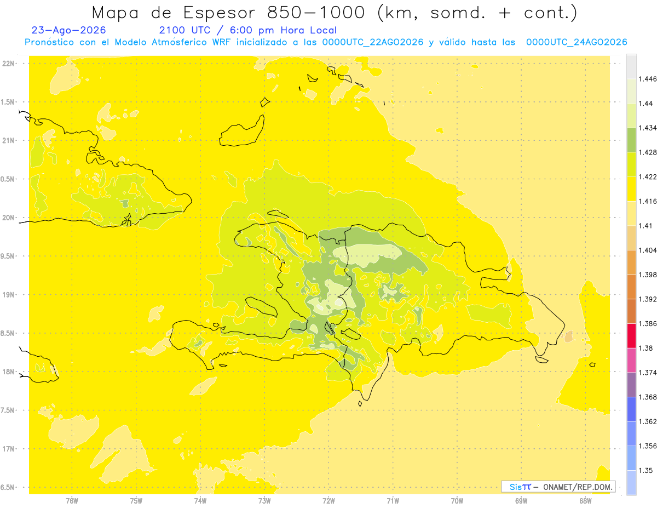Select the pink legend swatch between 1.374 and 1.38
657x508 pixels.
[x=631, y=359]
